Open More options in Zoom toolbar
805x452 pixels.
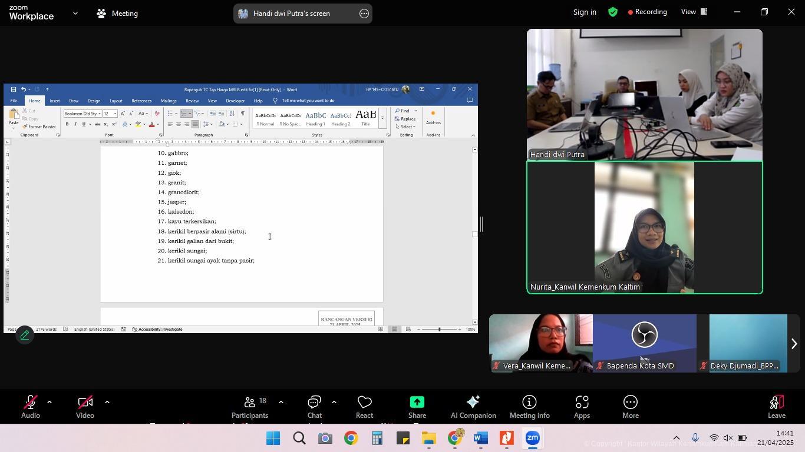click(630, 407)
